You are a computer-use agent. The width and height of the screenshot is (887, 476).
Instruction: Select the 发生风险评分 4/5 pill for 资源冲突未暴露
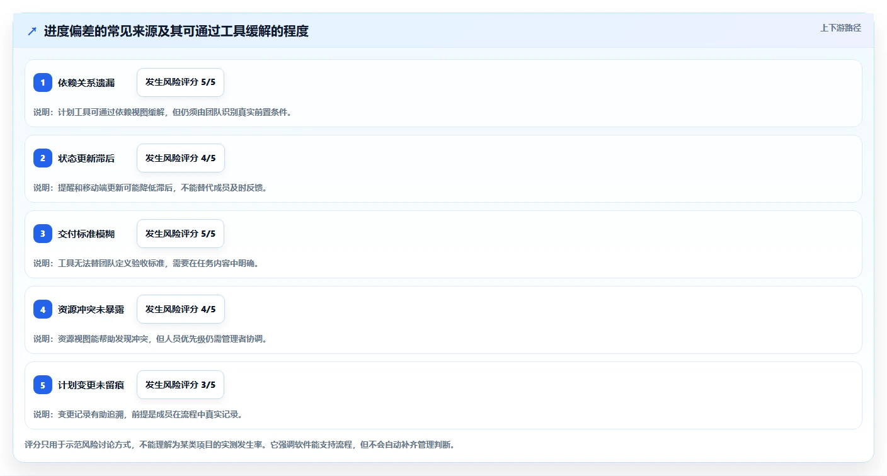click(x=180, y=309)
